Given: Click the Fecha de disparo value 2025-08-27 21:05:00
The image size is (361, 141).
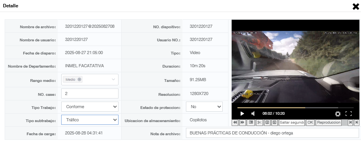Looking at the screenshot, I should (84, 53).
